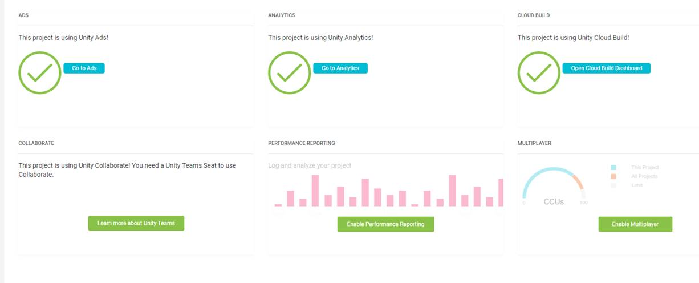Image resolution: width=699 pixels, height=283 pixels.
Task: Select the PERFORMANCE REPORTING section heading
Action: (x=302, y=143)
